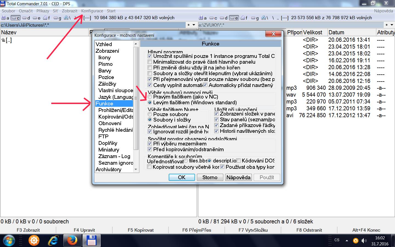395x247 pixels.
Task: Cancel the dialog with Storno
Action: (210, 177)
